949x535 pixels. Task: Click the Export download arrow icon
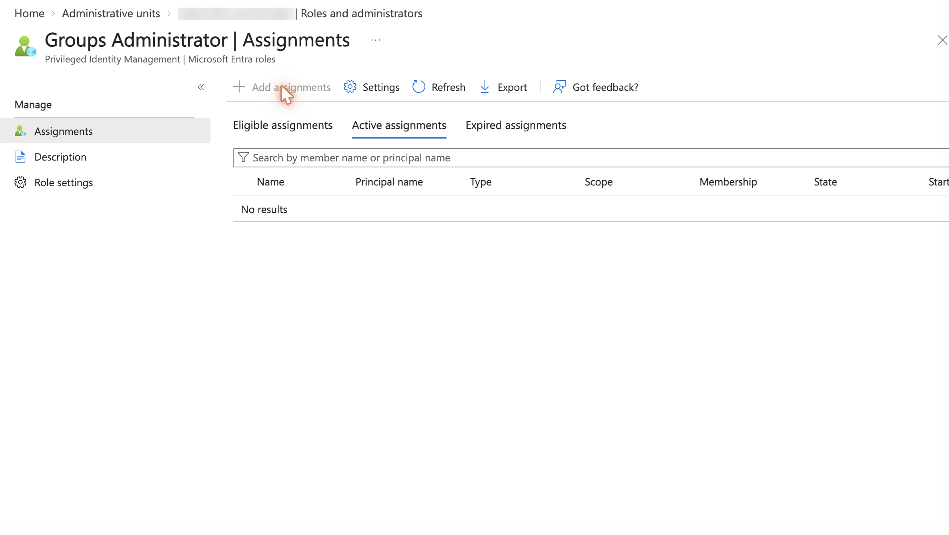pyautogui.click(x=485, y=86)
